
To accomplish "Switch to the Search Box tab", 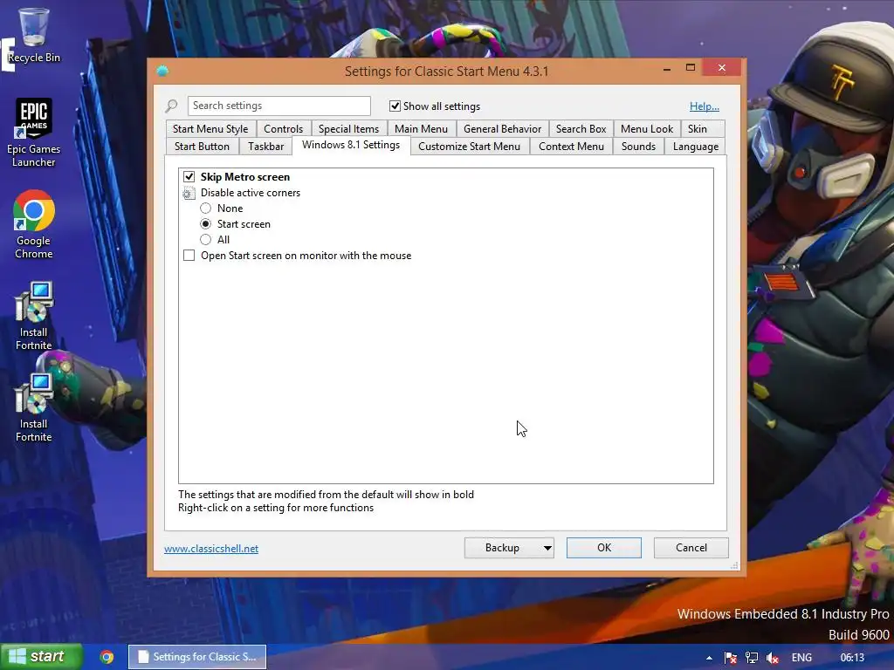I will coord(581,129).
